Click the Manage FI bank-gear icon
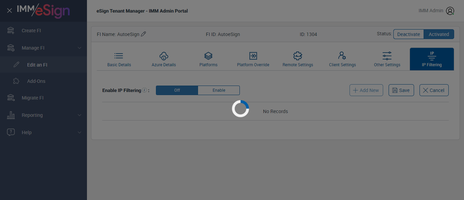This screenshot has height=200, width=464. [x=11, y=48]
